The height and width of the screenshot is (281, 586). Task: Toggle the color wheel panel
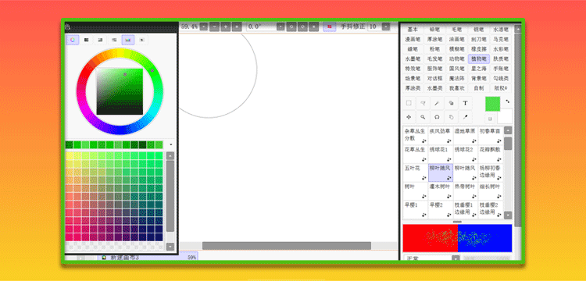[x=73, y=40]
